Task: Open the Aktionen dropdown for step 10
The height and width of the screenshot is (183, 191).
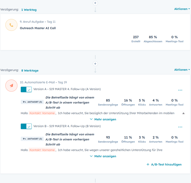Action: click(x=182, y=70)
